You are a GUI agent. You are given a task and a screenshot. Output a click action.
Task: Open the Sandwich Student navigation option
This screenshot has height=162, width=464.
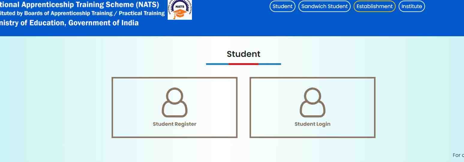pyautogui.click(x=325, y=6)
